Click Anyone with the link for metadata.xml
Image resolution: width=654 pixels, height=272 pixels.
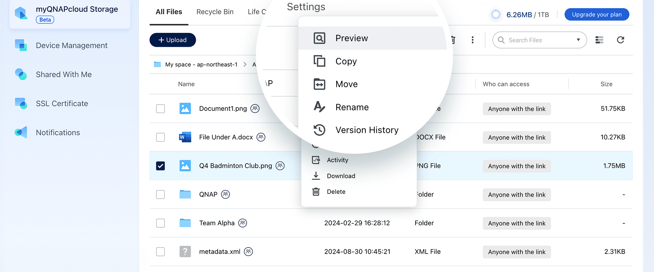[x=517, y=252]
